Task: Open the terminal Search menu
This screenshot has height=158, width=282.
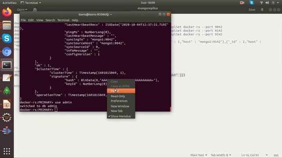Action: (x=50, y=20)
